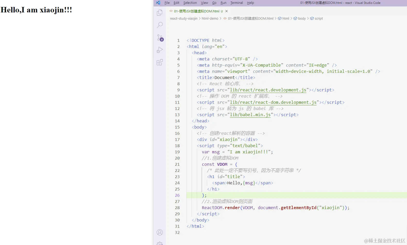Click react-study-xiaojin in the breadcrumb
407x245 pixels.
tap(184, 18)
